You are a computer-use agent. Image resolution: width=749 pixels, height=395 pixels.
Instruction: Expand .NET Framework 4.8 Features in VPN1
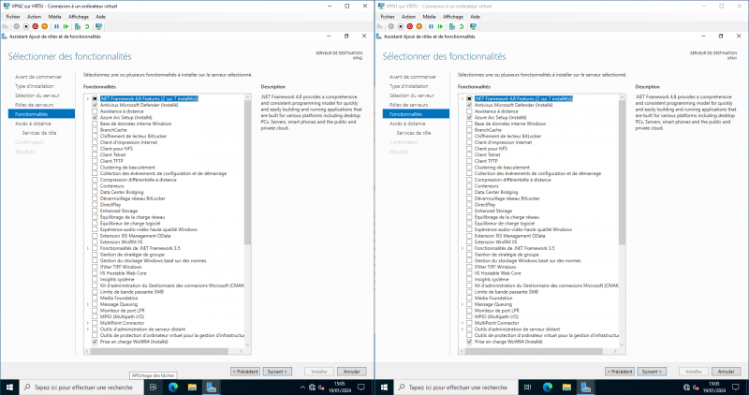tap(463, 99)
